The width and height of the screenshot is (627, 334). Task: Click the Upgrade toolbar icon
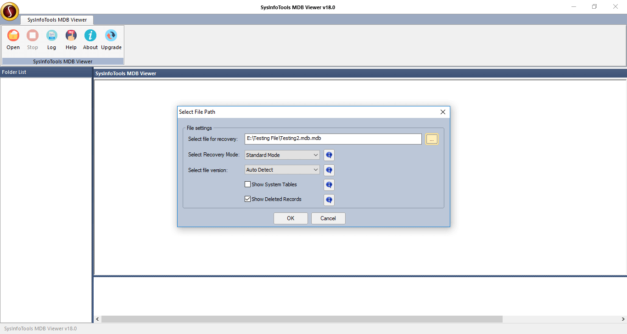coord(111,39)
